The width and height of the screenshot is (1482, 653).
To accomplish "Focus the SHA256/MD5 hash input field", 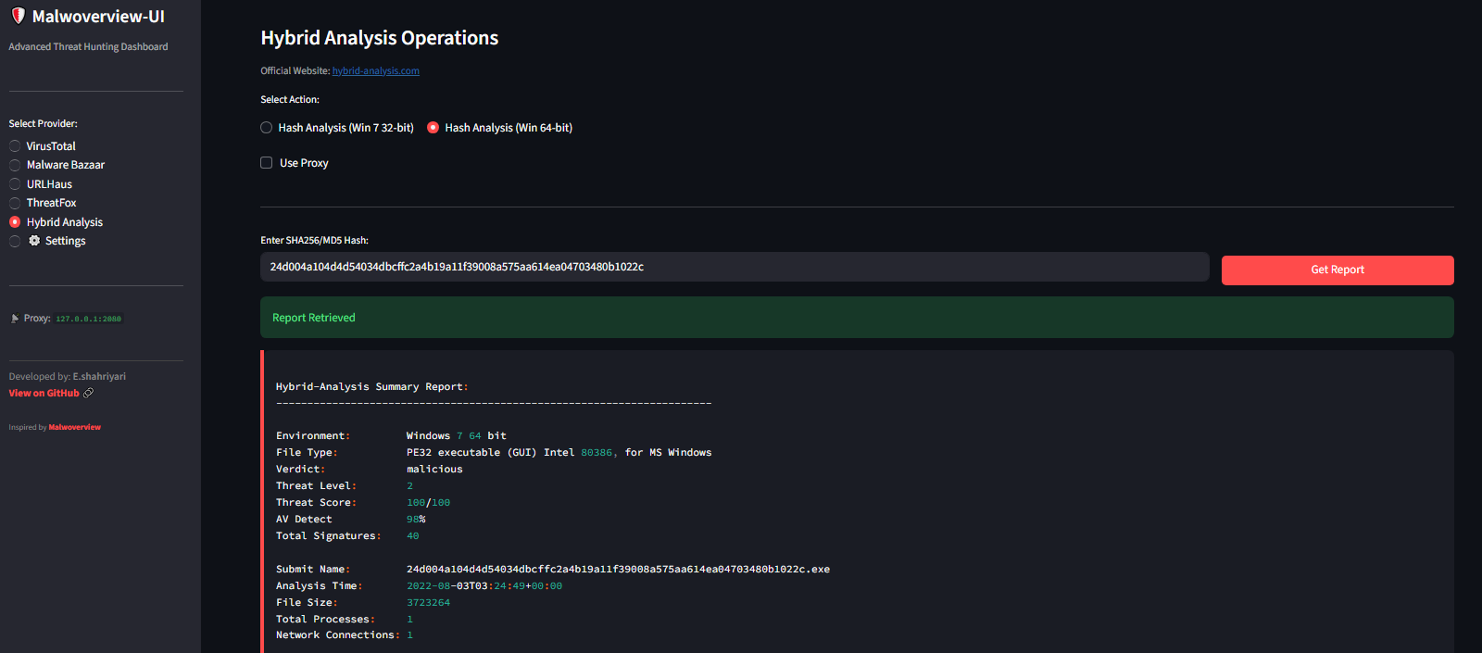I will [x=735, y=267].
